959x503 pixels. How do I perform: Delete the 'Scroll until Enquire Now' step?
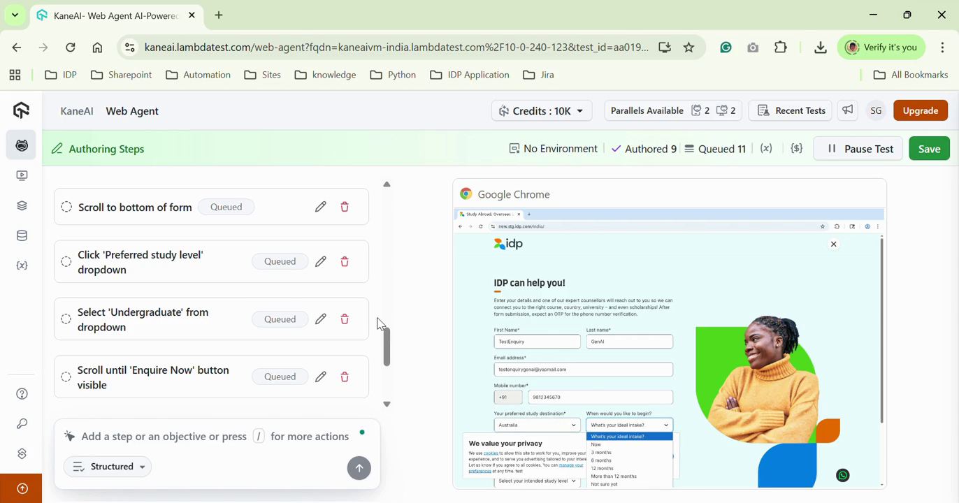345,377
